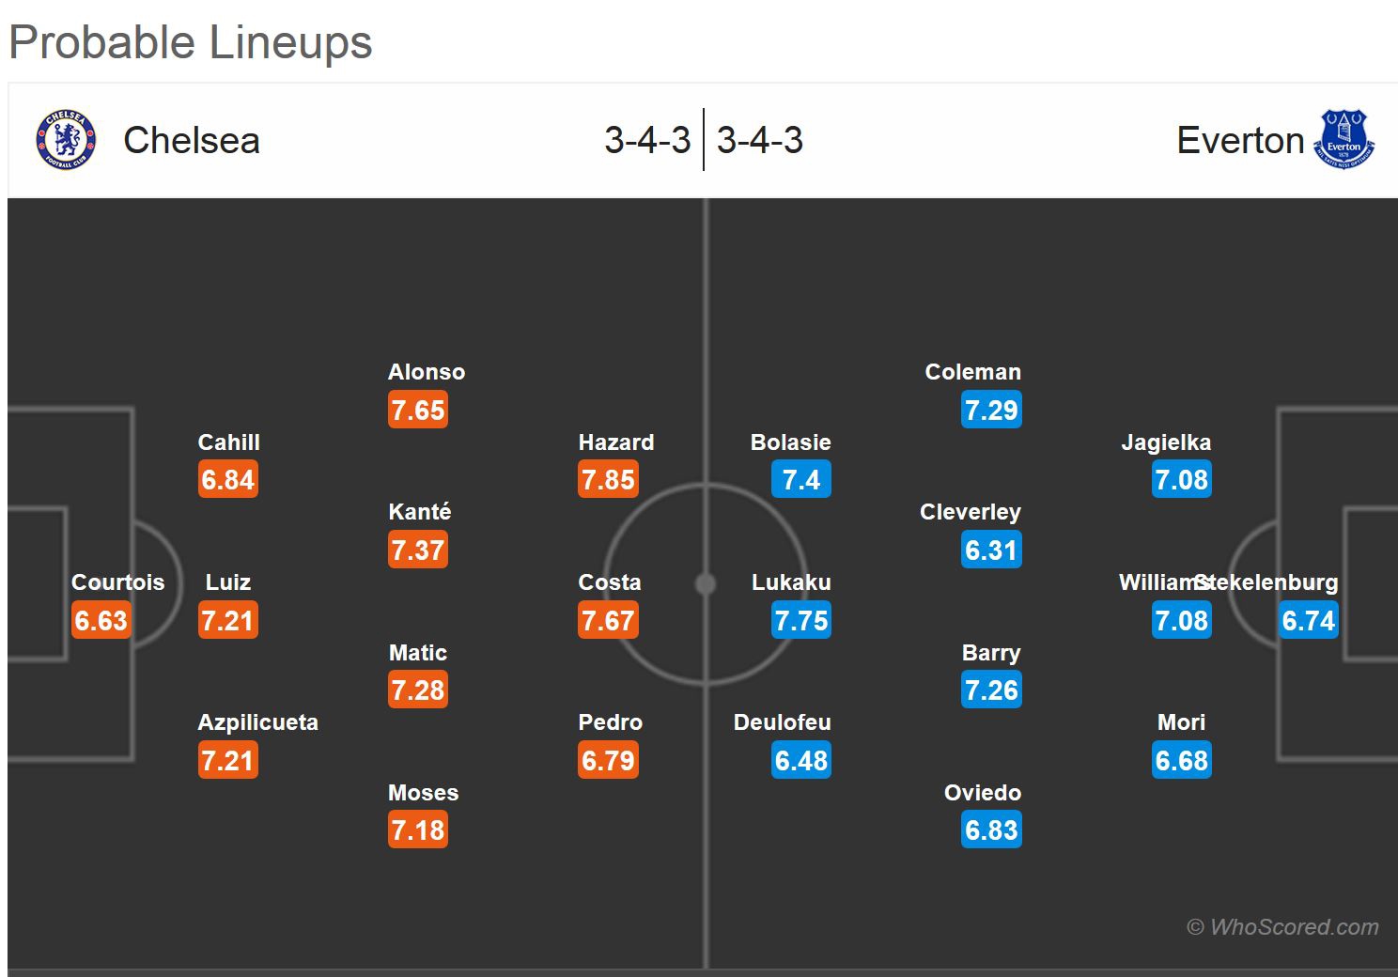Click the WhoScored.com watermark
The image size is (1398, 977).
click(1283, 927)
